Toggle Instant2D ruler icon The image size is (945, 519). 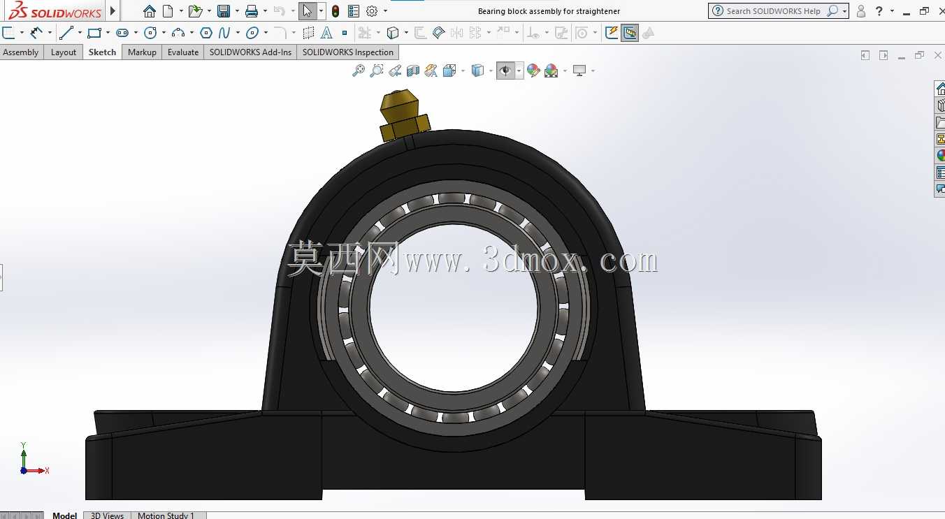point(630,33)
